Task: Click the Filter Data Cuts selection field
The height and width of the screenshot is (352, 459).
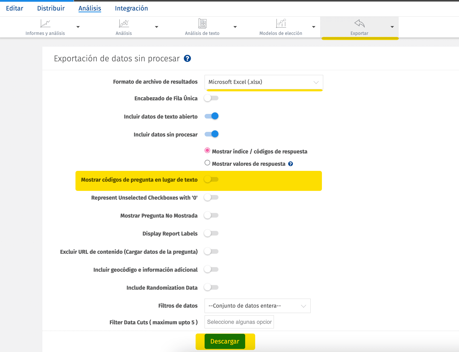Action: tap(239, 321)
